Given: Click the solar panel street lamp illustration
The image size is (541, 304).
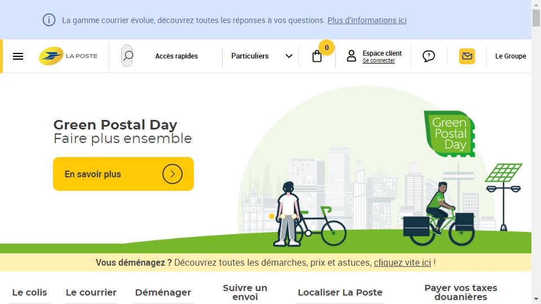Looking at the screenshot, I should 503,197.
